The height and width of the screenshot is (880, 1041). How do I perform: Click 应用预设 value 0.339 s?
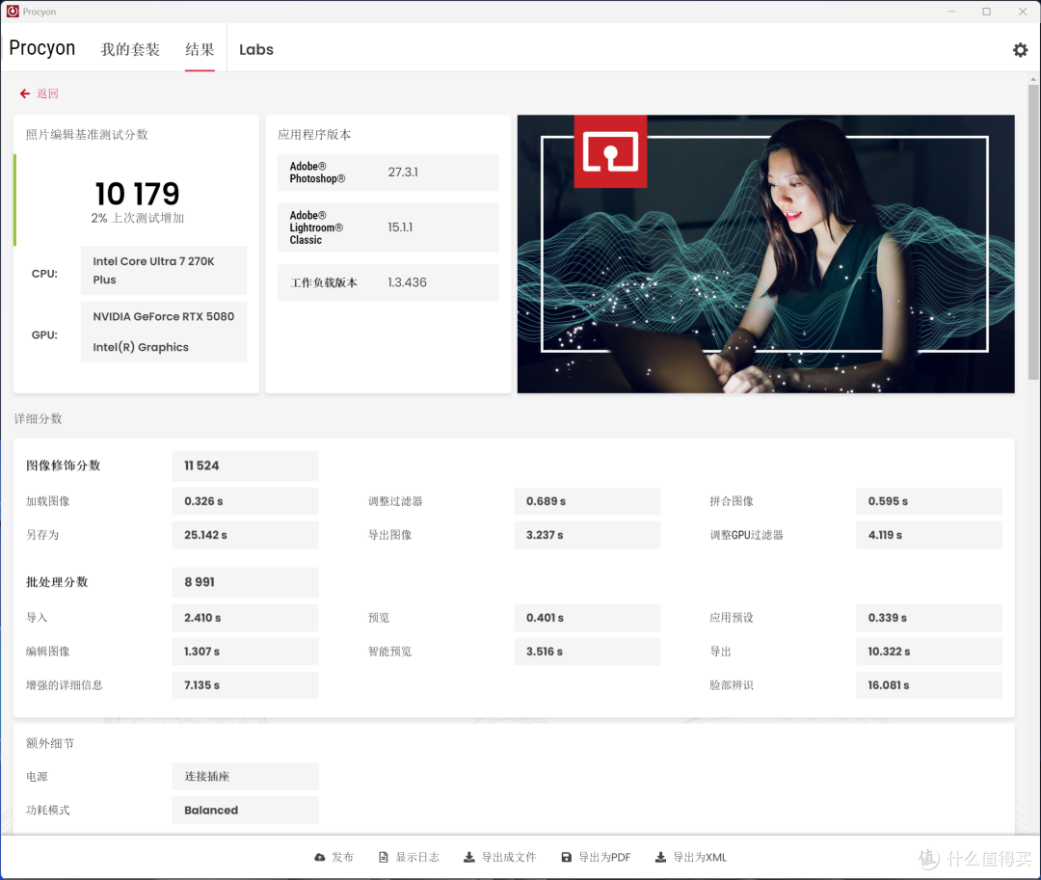[x=929, y=618]
